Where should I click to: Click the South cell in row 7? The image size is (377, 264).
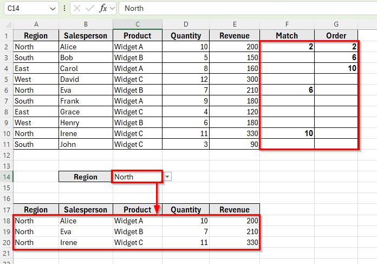click(36, 101)
